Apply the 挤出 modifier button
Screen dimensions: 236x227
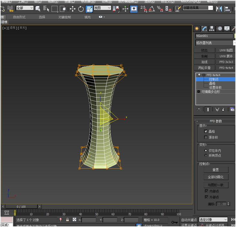click(x=204, y=50)
